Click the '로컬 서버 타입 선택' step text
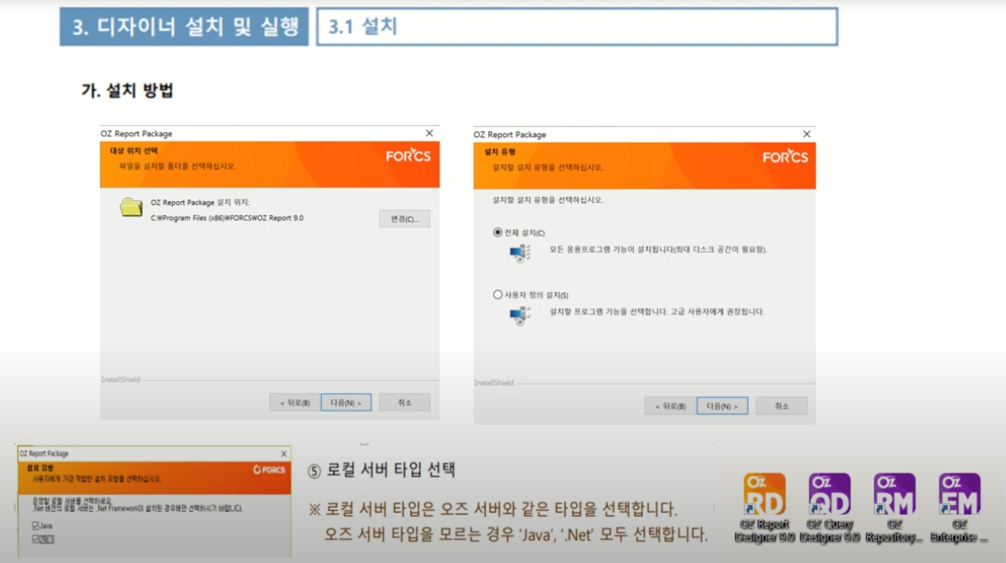This screenshot has height=563, width=1006. [390, 469]
